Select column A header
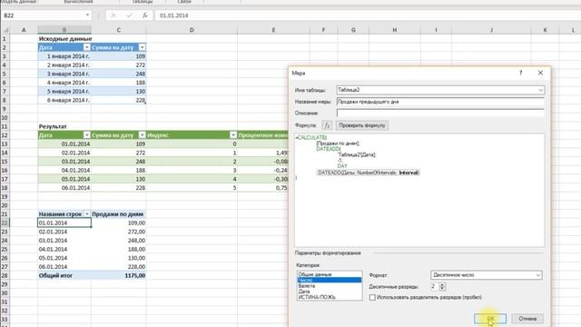581x327 pixels. click(24, 30)
